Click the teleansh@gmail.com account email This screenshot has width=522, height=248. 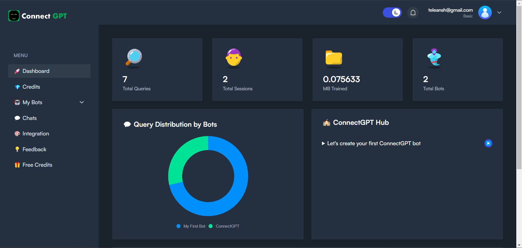coord(450,10)
